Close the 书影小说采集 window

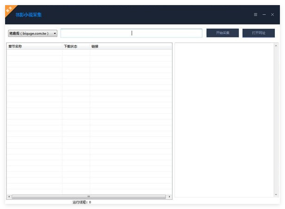pyautogui.click(x=273, y=15)
